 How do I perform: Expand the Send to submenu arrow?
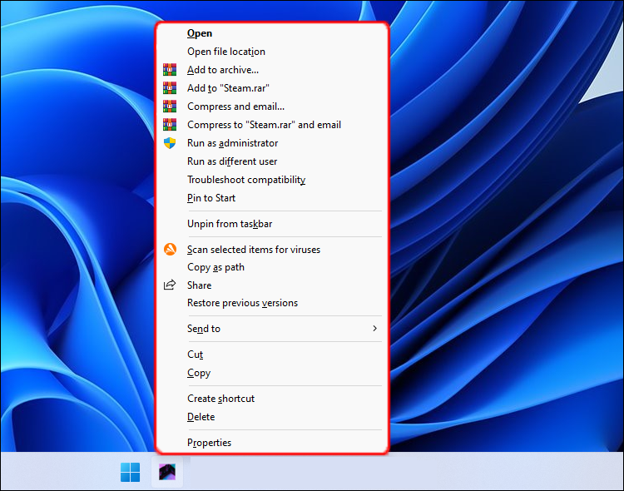pyautogui.click(x=374, y=328)
